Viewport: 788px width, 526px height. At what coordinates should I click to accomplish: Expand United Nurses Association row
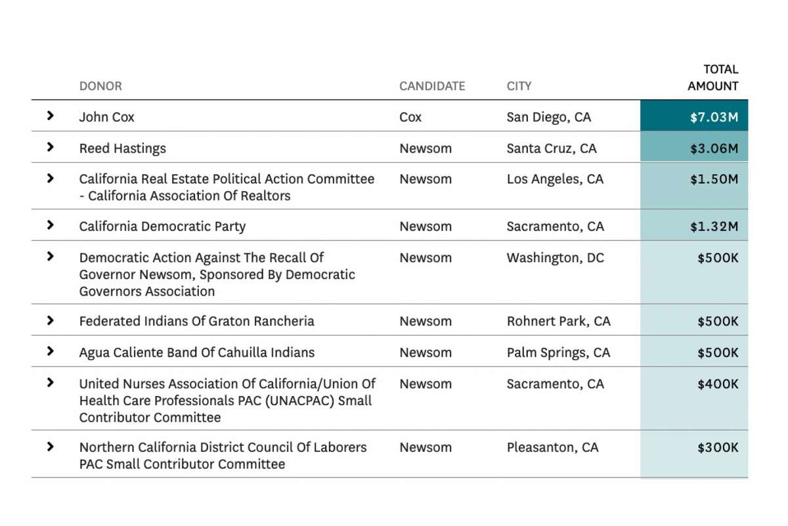[51, 384]
